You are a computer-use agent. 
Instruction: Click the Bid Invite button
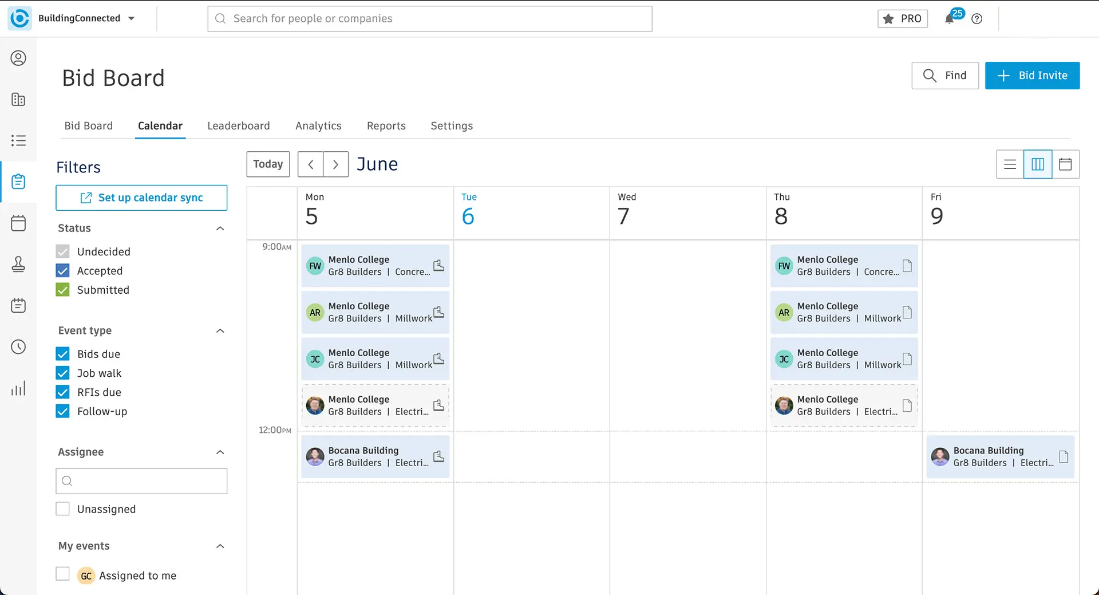coord(1032,76)
